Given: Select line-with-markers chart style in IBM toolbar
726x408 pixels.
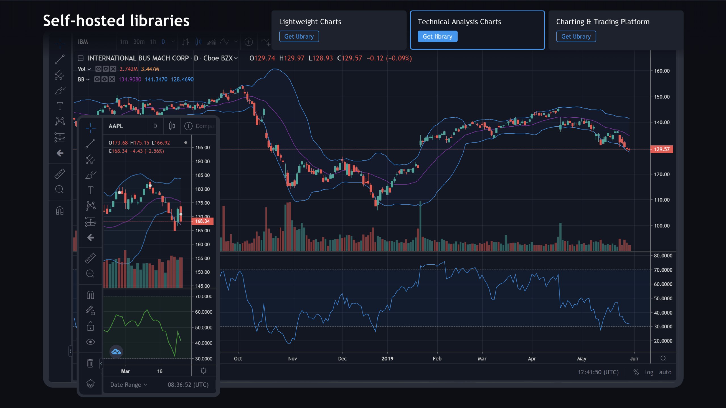Looking at the screenshot, I should [x=224, y=42].
